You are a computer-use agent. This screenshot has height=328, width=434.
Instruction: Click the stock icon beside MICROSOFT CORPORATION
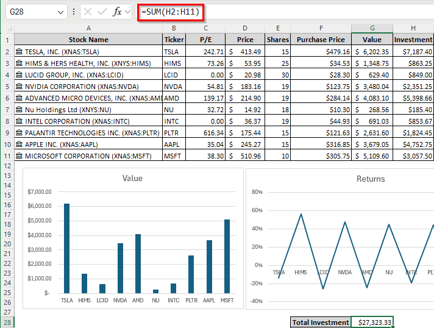coord(19,156)
